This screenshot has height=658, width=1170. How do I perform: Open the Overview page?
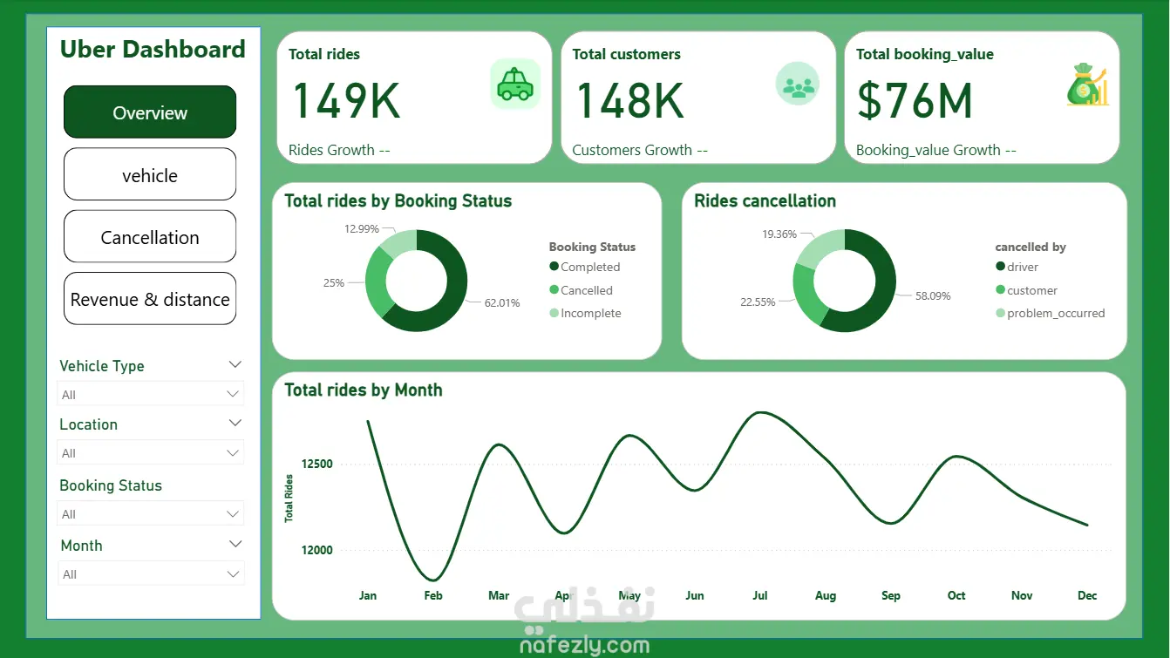click(150, 112)
